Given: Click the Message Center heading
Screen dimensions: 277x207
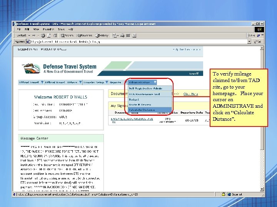Looking at the screenshot, I should (34, 138).
